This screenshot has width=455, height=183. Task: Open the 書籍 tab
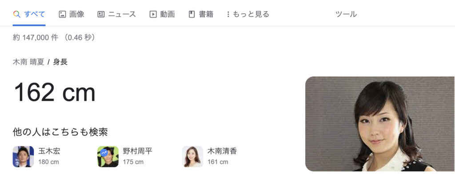pos(201,14)
